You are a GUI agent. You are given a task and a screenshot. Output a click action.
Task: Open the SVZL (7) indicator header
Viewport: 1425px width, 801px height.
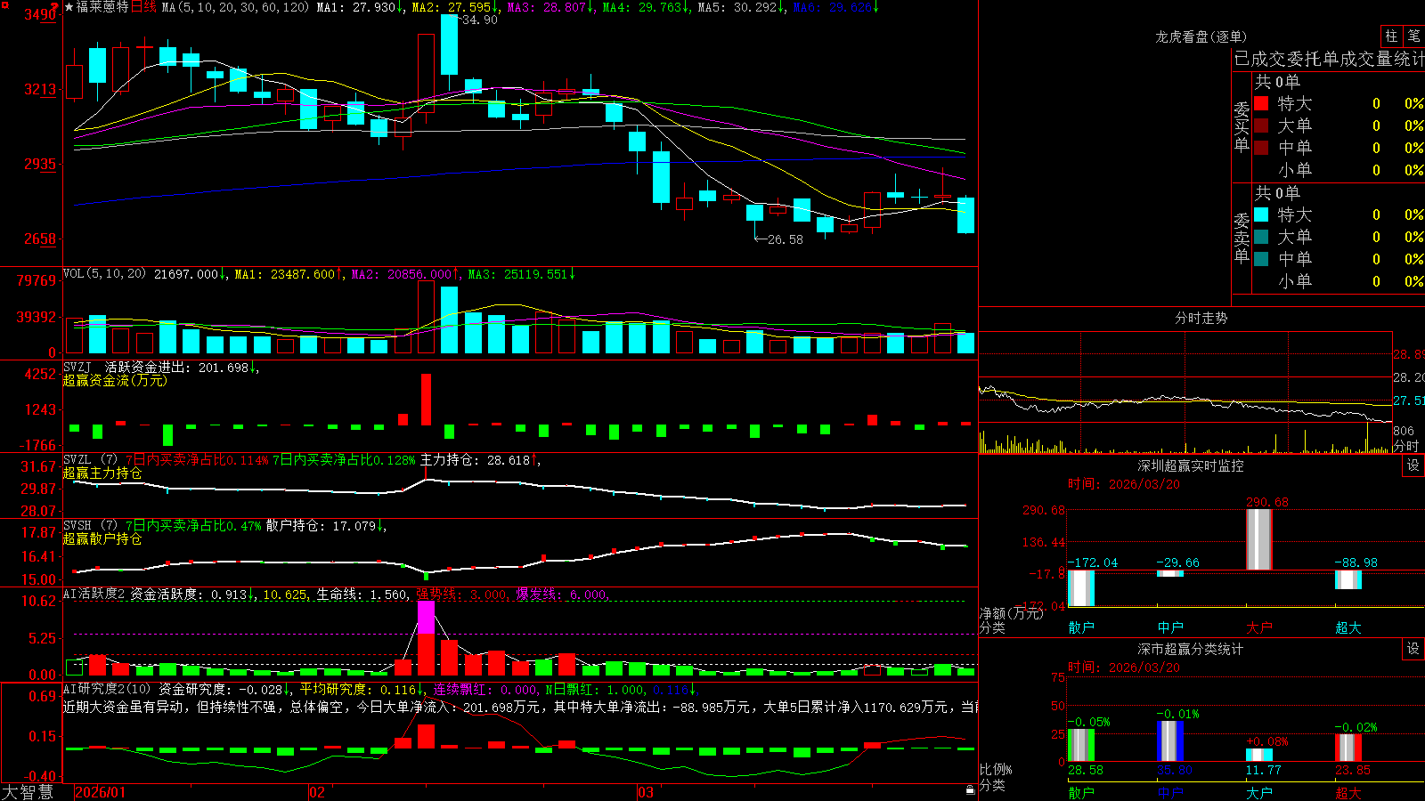(90, 460)
